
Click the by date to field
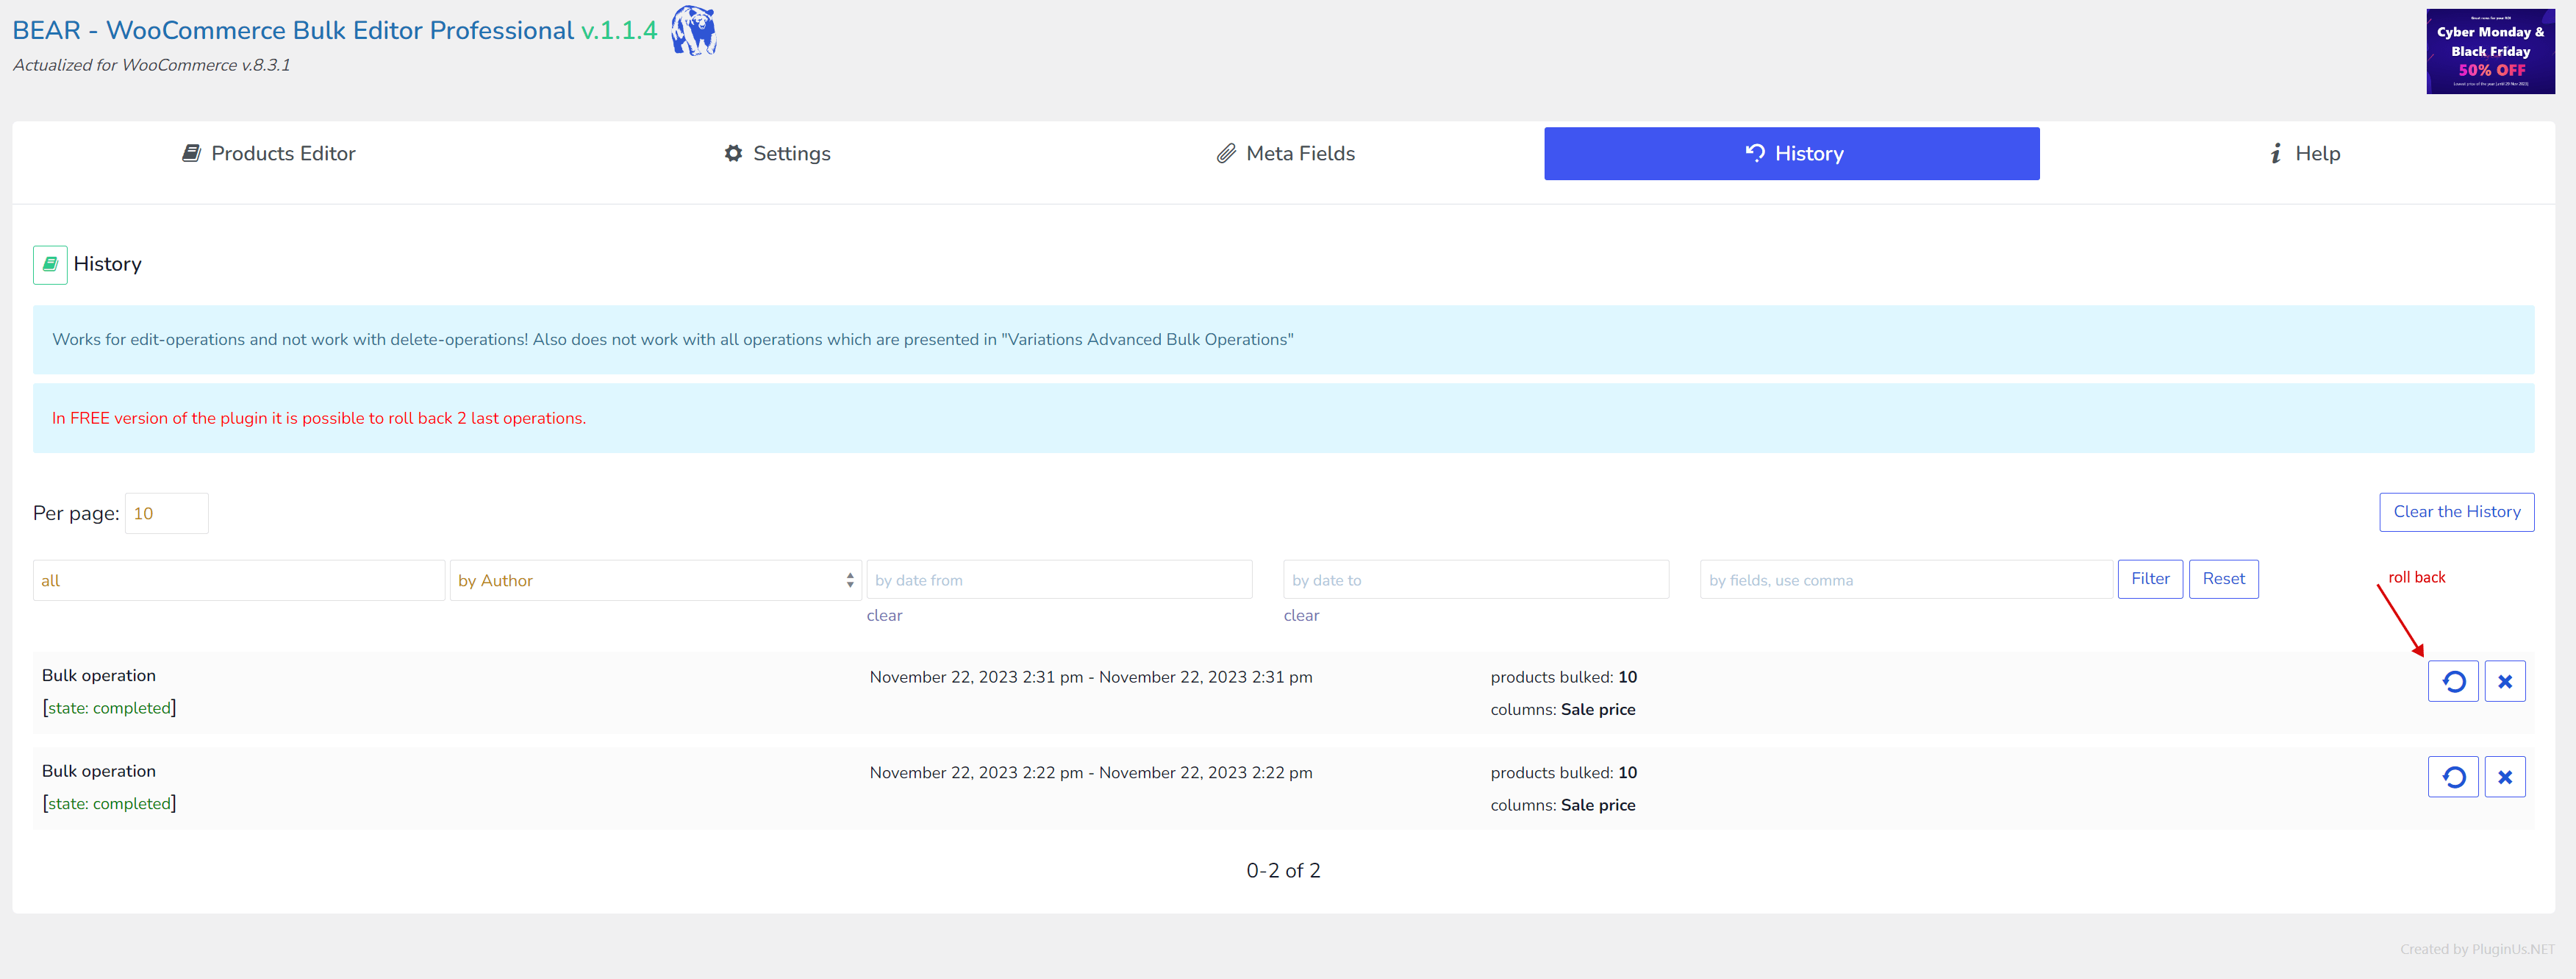coord(1476,580)
